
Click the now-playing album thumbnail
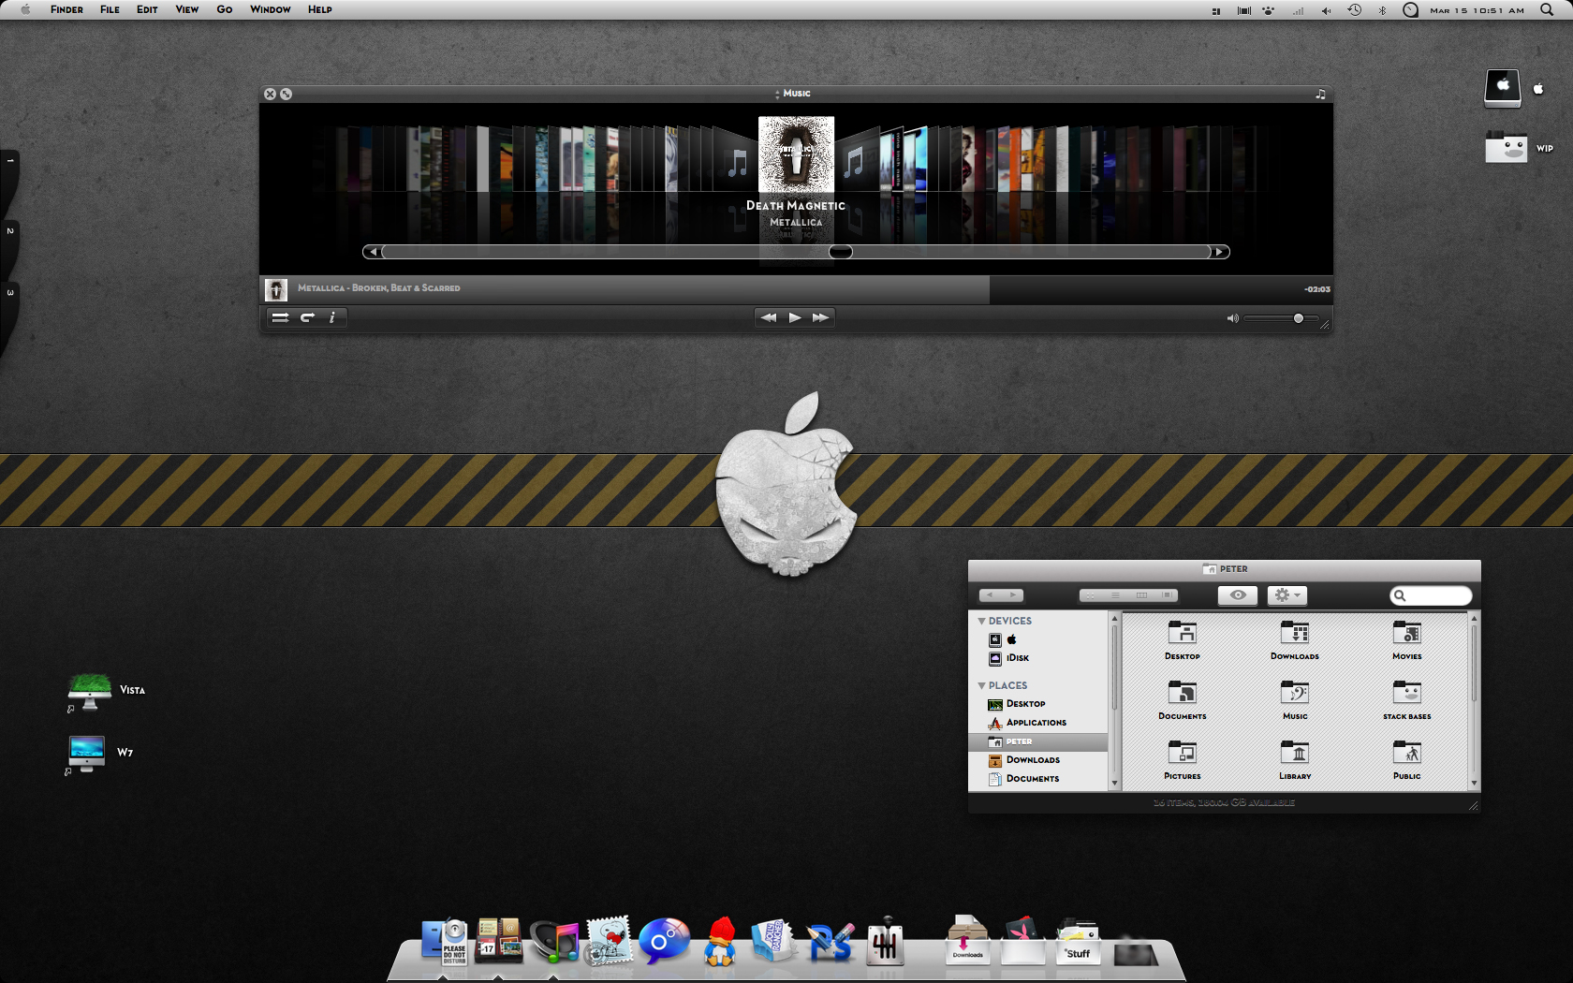tap(275, 289)
